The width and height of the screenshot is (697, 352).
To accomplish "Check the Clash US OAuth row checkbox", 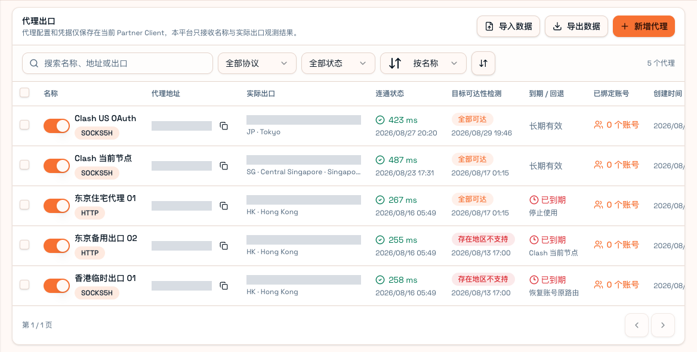I will [x=24, y=125].
